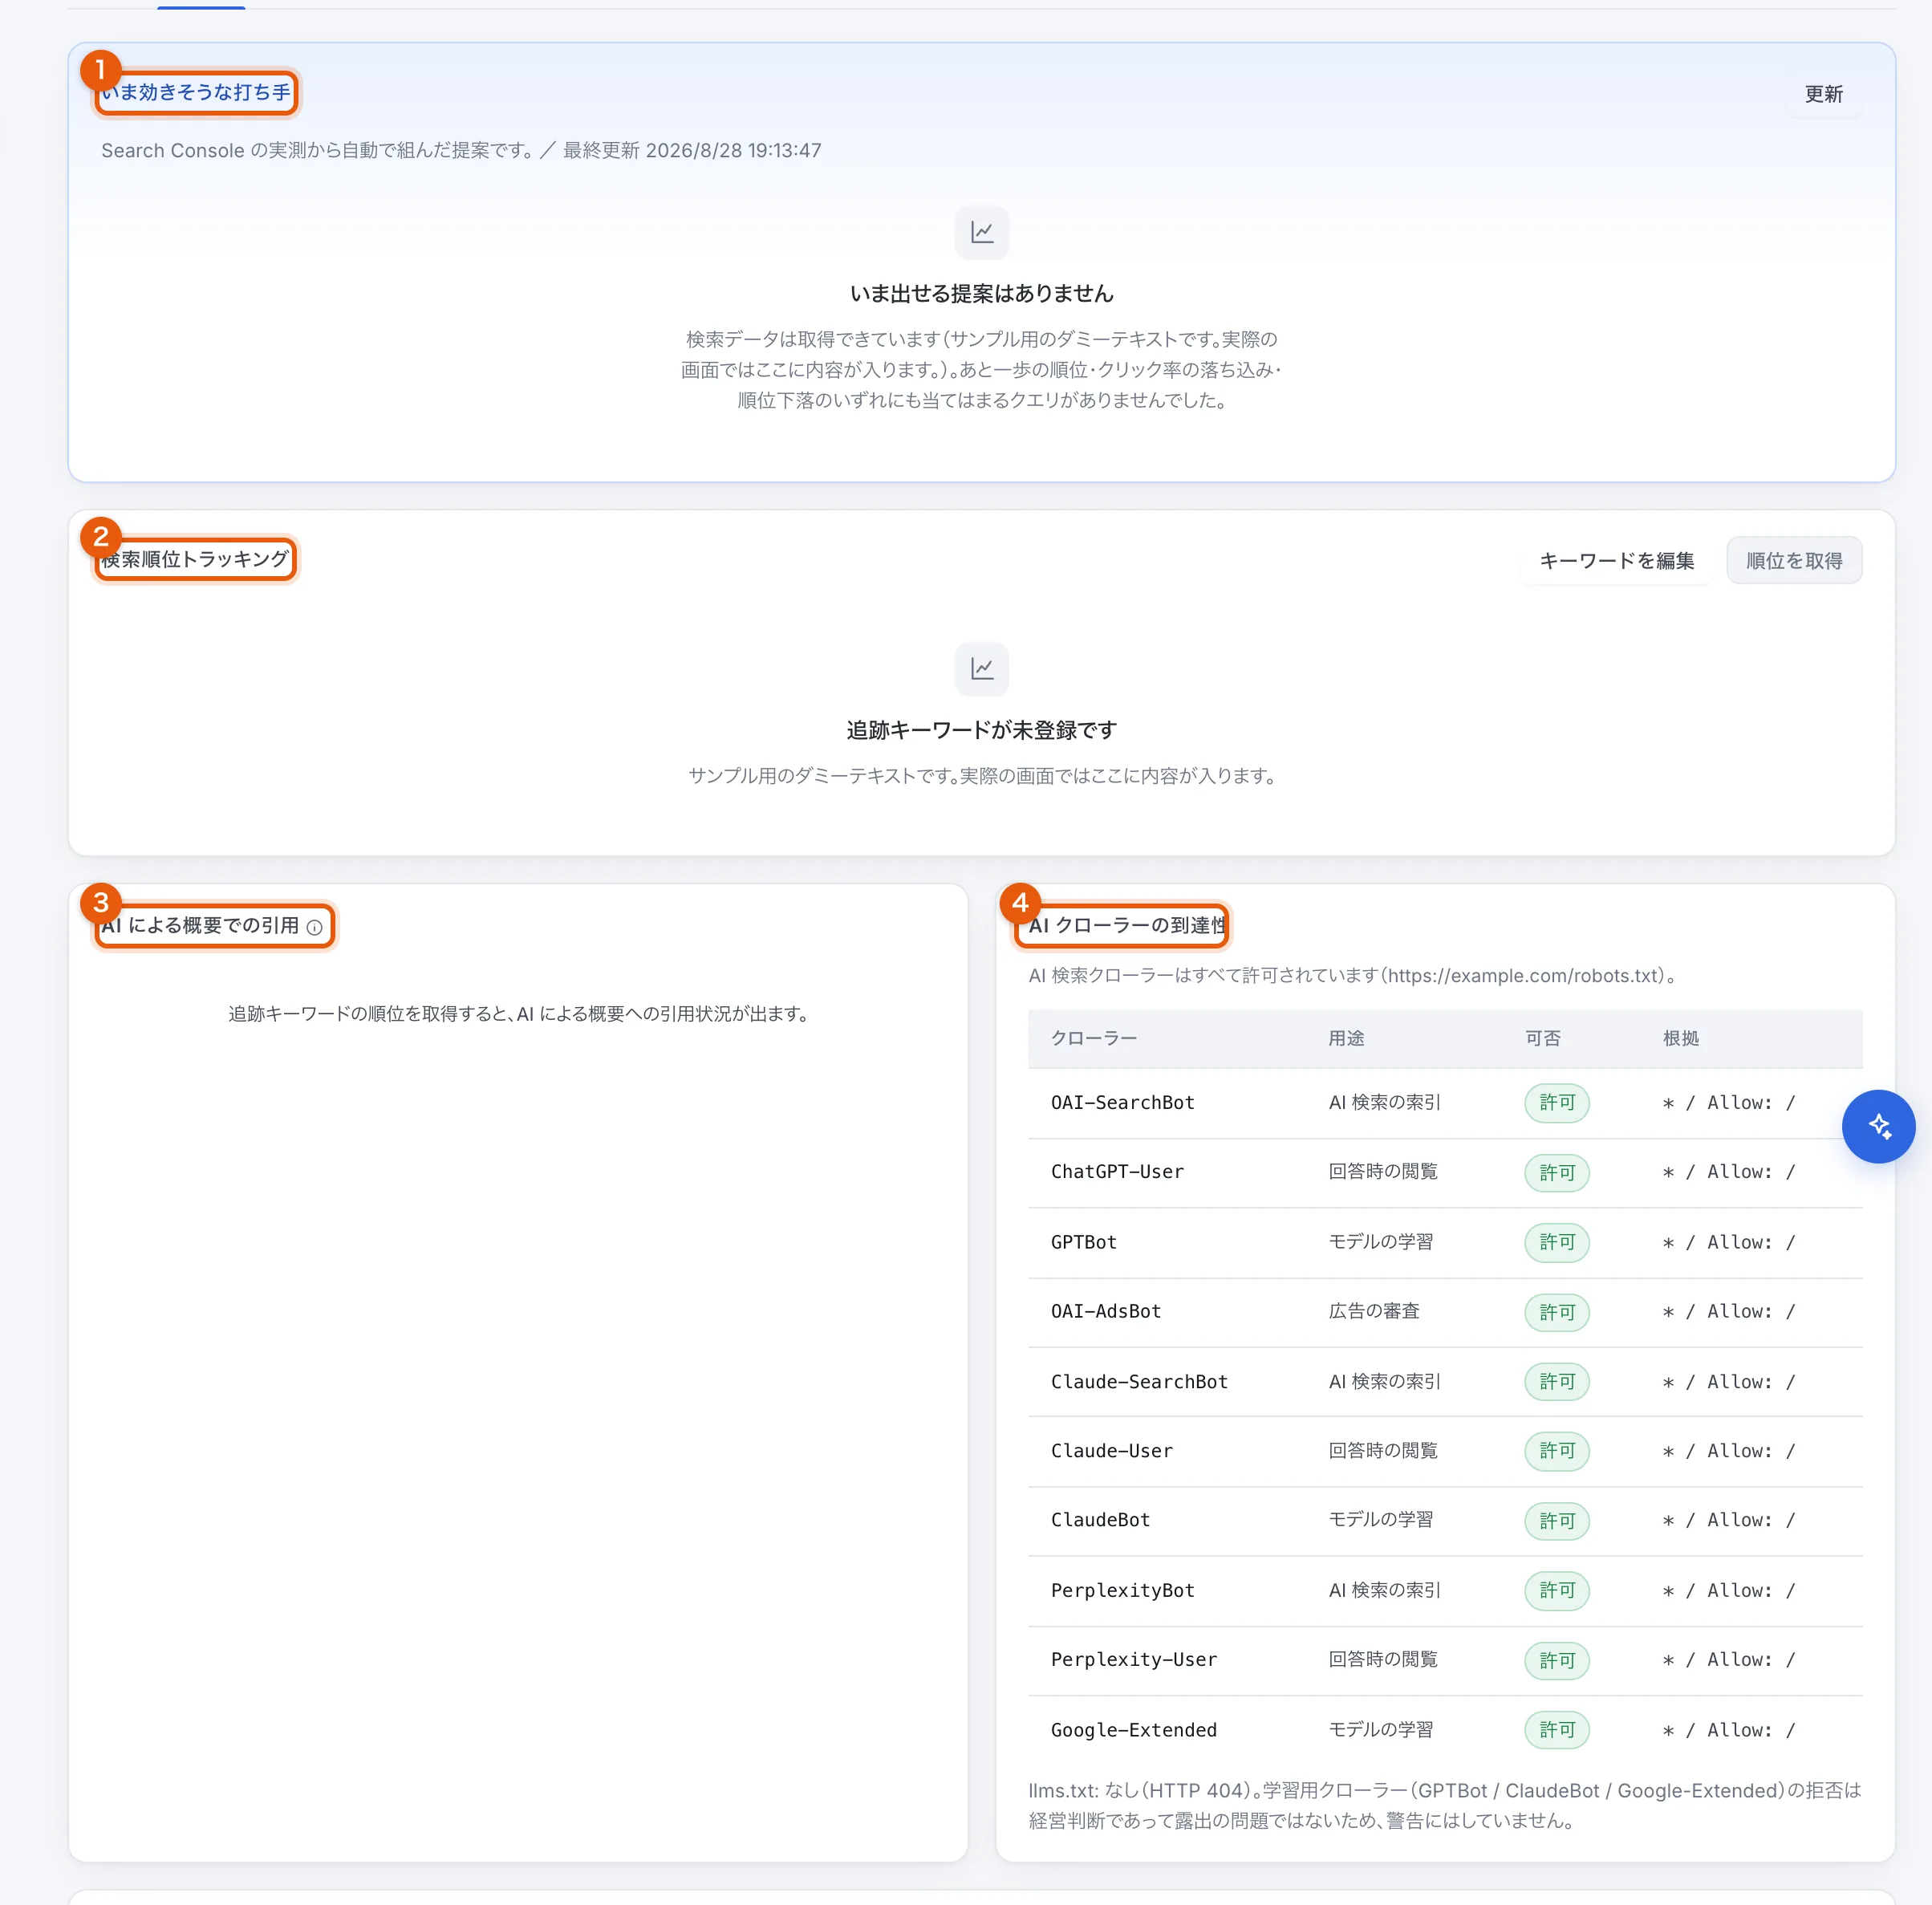Click the いま出せる提案はありません message
Viewport: 1932px width, 1905px height.
point(981,293)
